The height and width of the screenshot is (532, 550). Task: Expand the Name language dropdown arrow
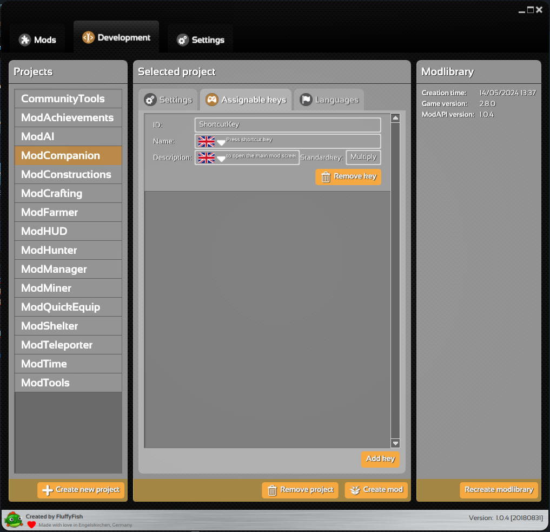point(221,142)
